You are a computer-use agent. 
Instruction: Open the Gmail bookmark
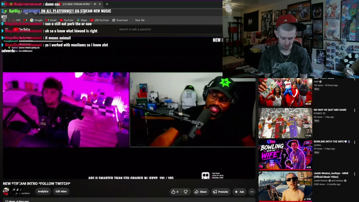coord(51,20)
